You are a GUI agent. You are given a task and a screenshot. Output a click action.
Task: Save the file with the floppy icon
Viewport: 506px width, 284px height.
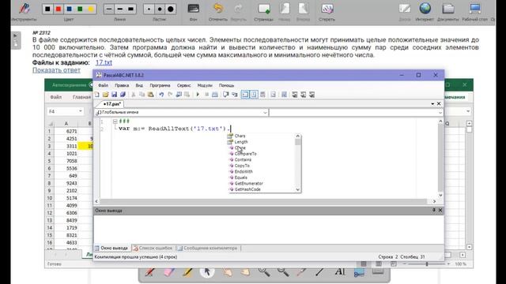click(114, 95)
